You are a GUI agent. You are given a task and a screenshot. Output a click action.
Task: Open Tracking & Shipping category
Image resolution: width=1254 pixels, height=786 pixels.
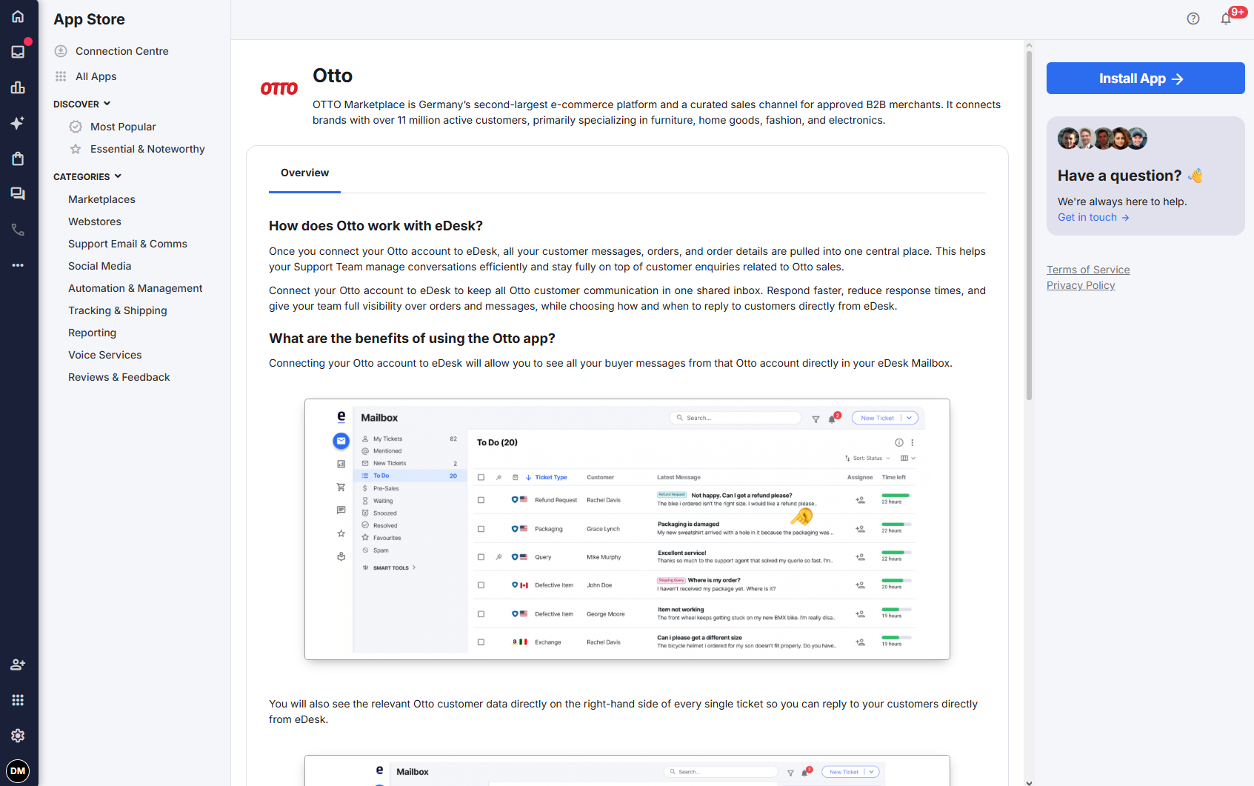tap(118, 310)
